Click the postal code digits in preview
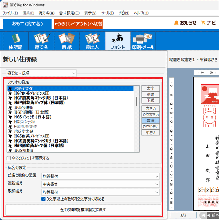 point(209,190)
